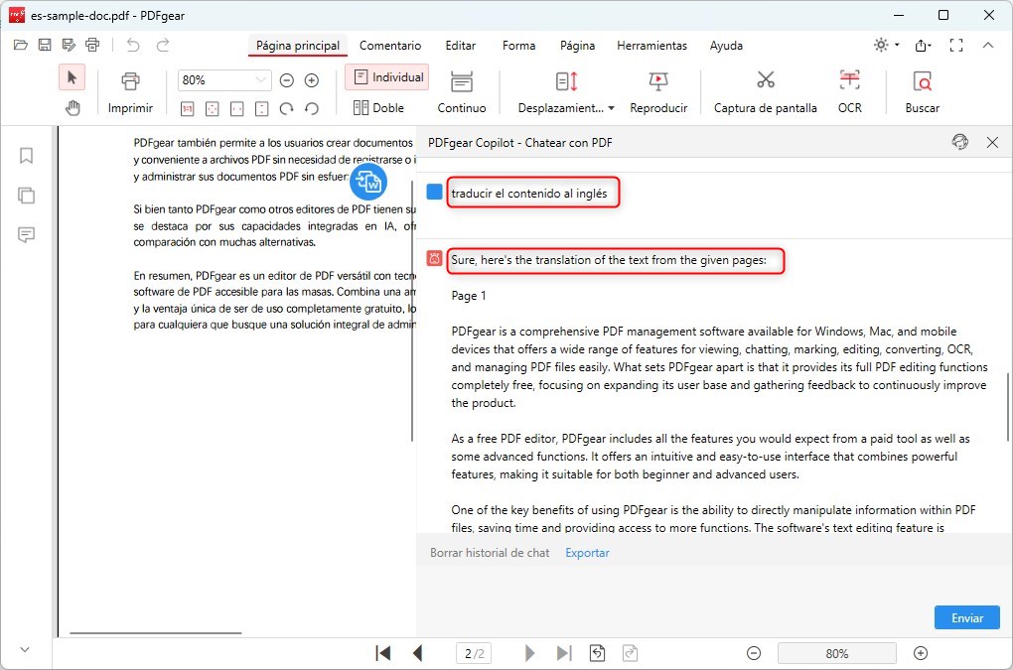Click the floating convert-to-Word blue icon

click(x=368, y=182)
